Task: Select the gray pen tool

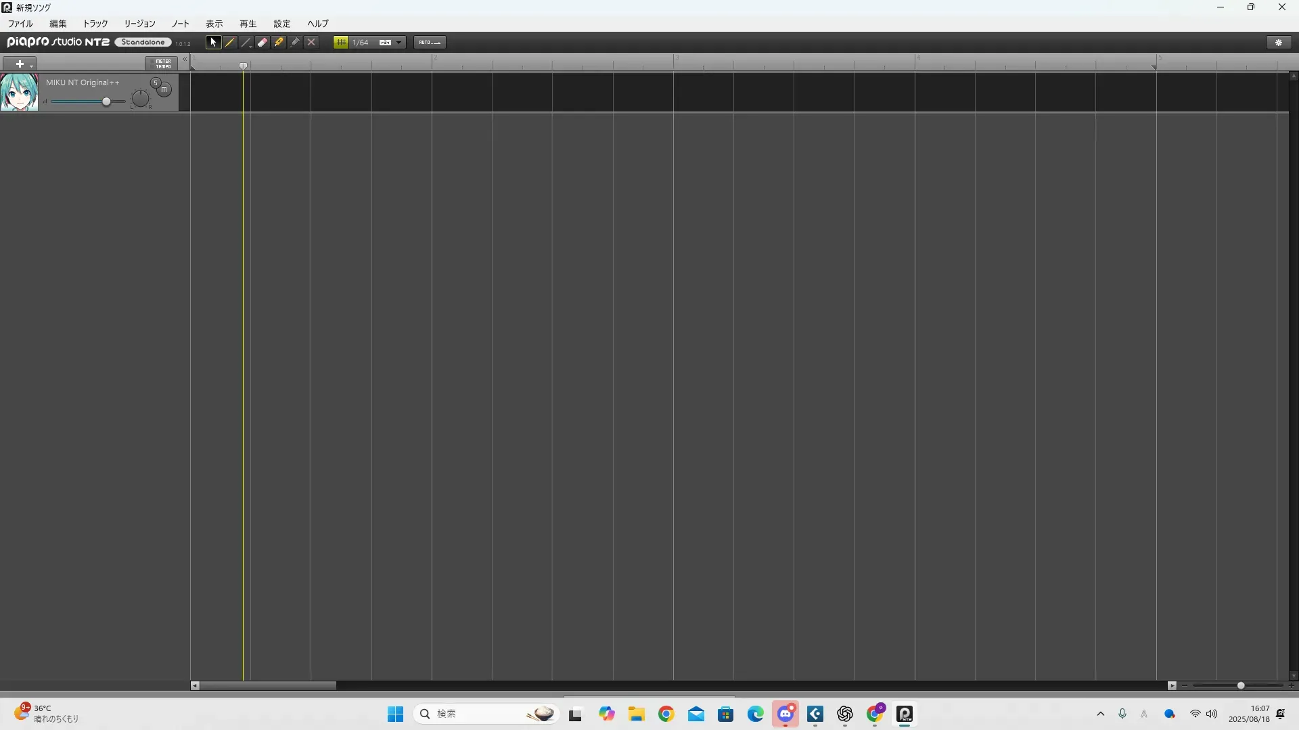Action: [295, 43]
